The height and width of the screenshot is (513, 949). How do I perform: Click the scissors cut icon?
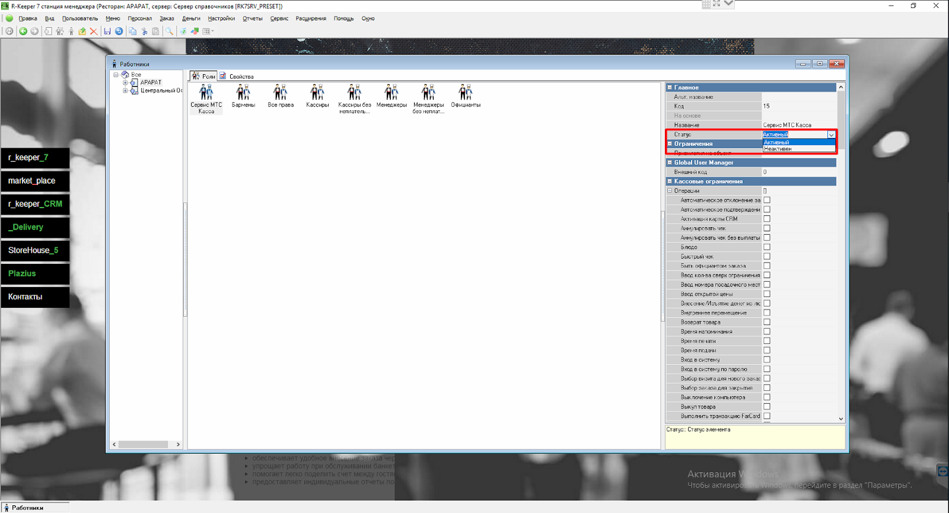144,31
